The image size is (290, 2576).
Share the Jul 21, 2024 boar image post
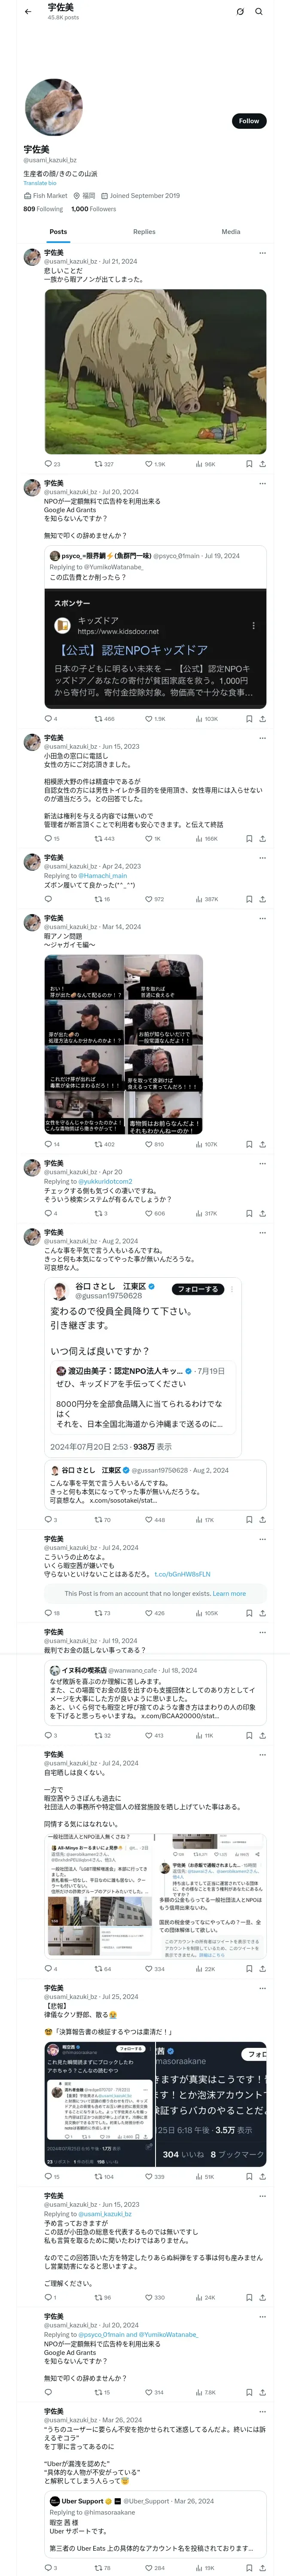click(262, 464)
